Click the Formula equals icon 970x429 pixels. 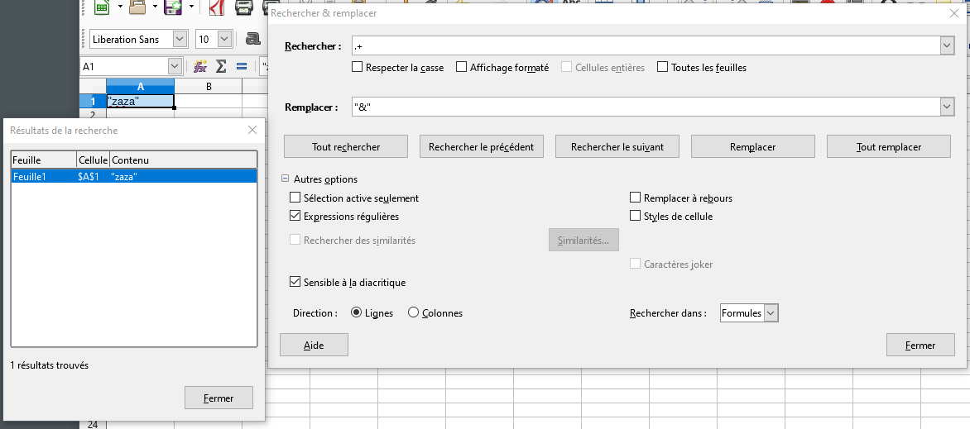(241, 66)
